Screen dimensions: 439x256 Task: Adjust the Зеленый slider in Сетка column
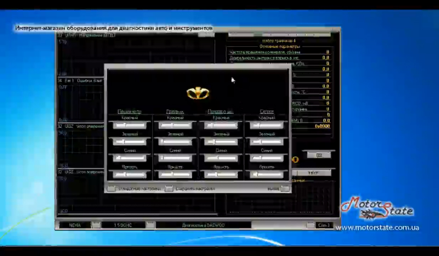pos(266,142)
